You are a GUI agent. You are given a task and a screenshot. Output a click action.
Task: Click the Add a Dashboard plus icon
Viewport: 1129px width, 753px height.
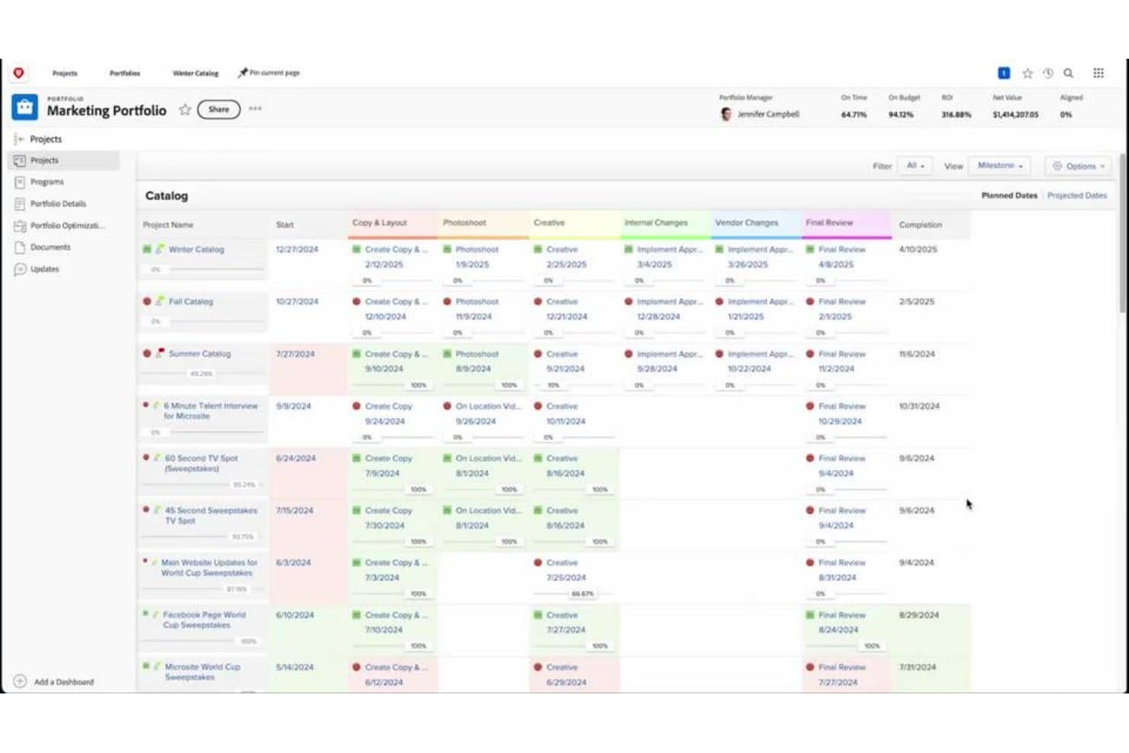pos(20,681)
